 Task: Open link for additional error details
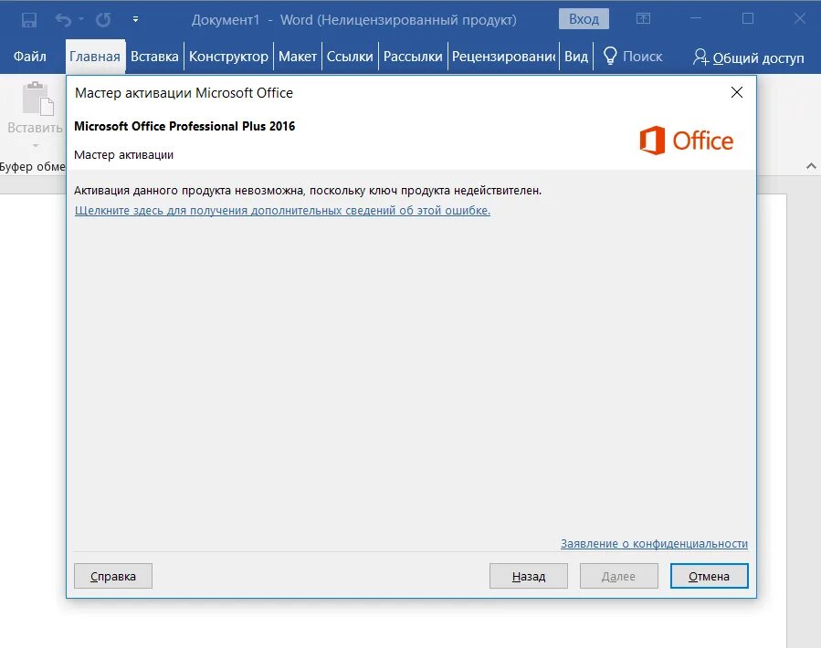282,211
